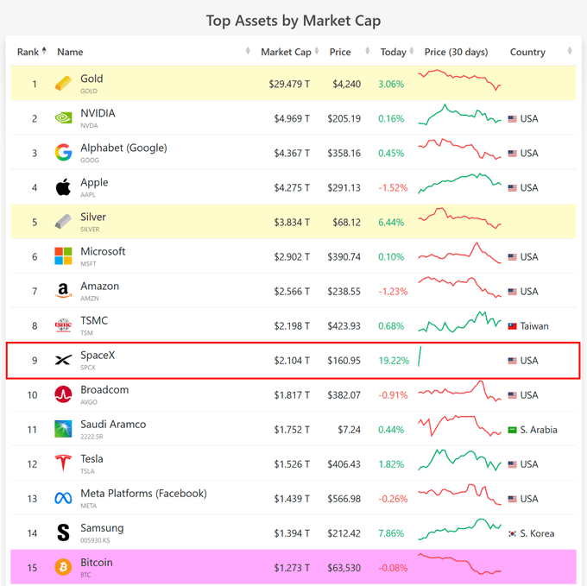Click the 7.86% Samsung change value
This screenshot has width=587, height=586.
(x=391, y=533)
